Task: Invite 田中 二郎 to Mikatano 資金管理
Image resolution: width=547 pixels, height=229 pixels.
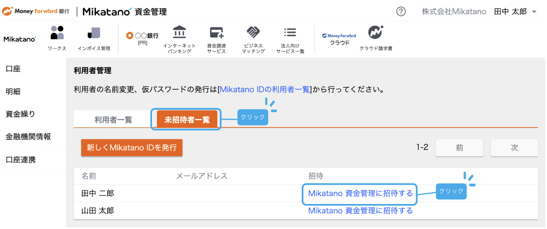Action: click(360, 193)
